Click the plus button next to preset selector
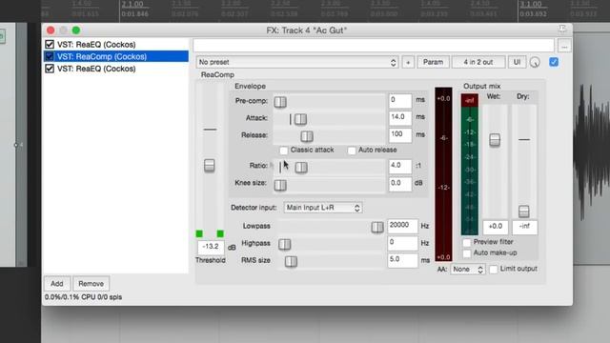 (x=408, y=62)
